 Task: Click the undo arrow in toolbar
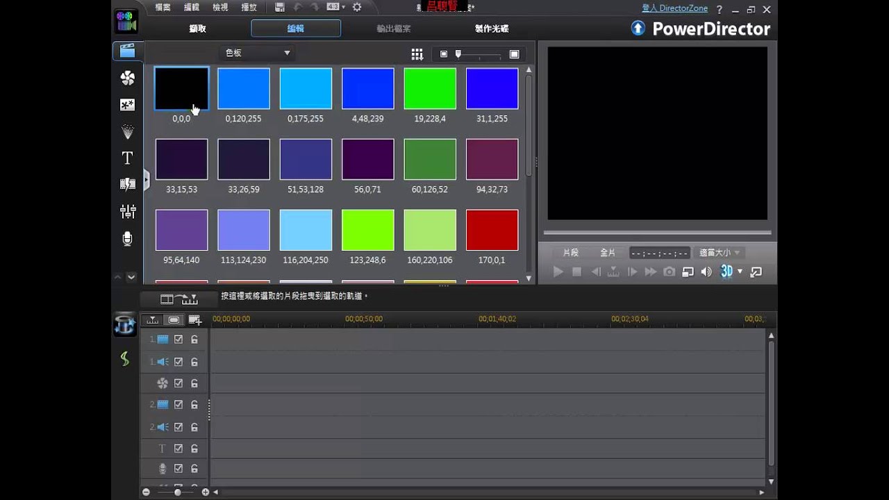click(298, 8)
